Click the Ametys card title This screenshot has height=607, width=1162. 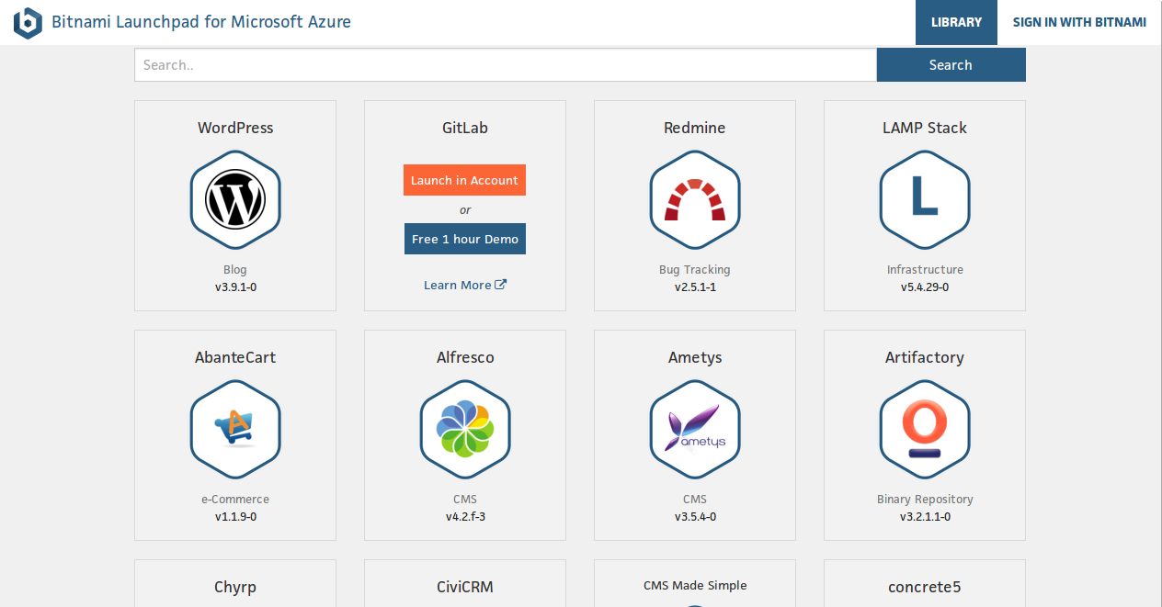pyautogui.click(x=695, y=357)
